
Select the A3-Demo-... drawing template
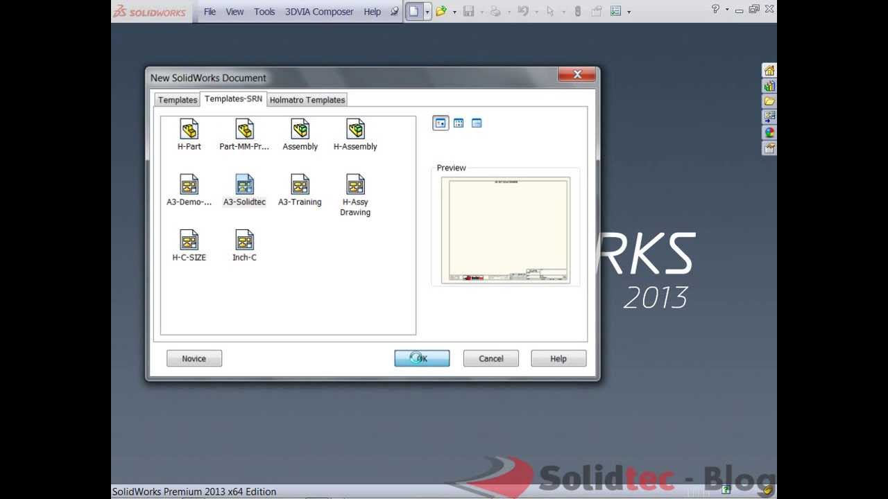(189, 191)
